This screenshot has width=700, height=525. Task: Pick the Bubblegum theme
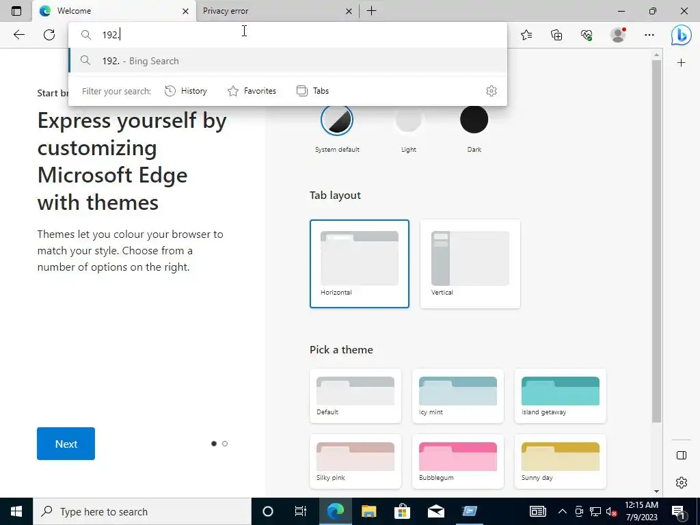458,461
